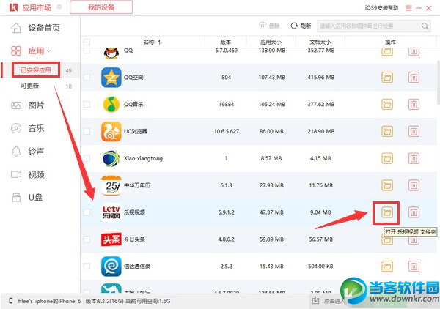The width and height of the screenshot is (440, 309).
Task: Click the 刷新 refresh button
Action: point(301,26)
